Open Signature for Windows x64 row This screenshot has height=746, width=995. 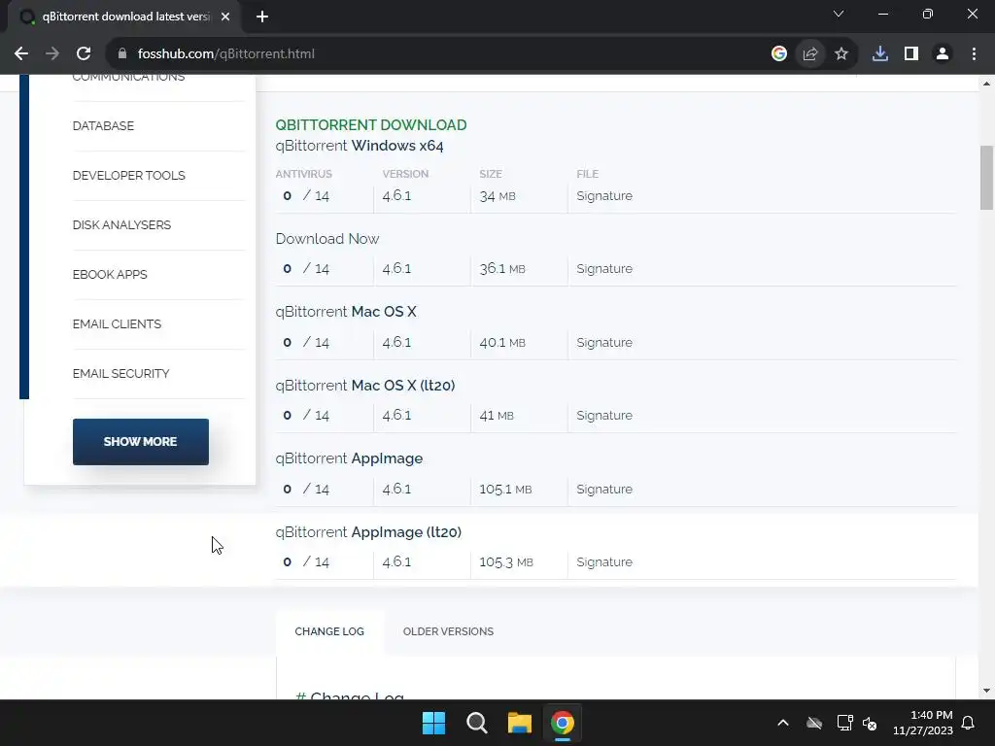[604, 196]
